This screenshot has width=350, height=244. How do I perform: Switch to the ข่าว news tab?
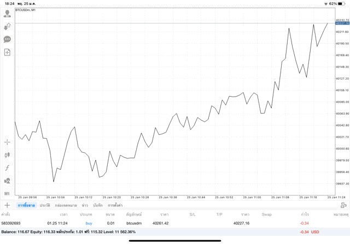[x=85, y=205]
